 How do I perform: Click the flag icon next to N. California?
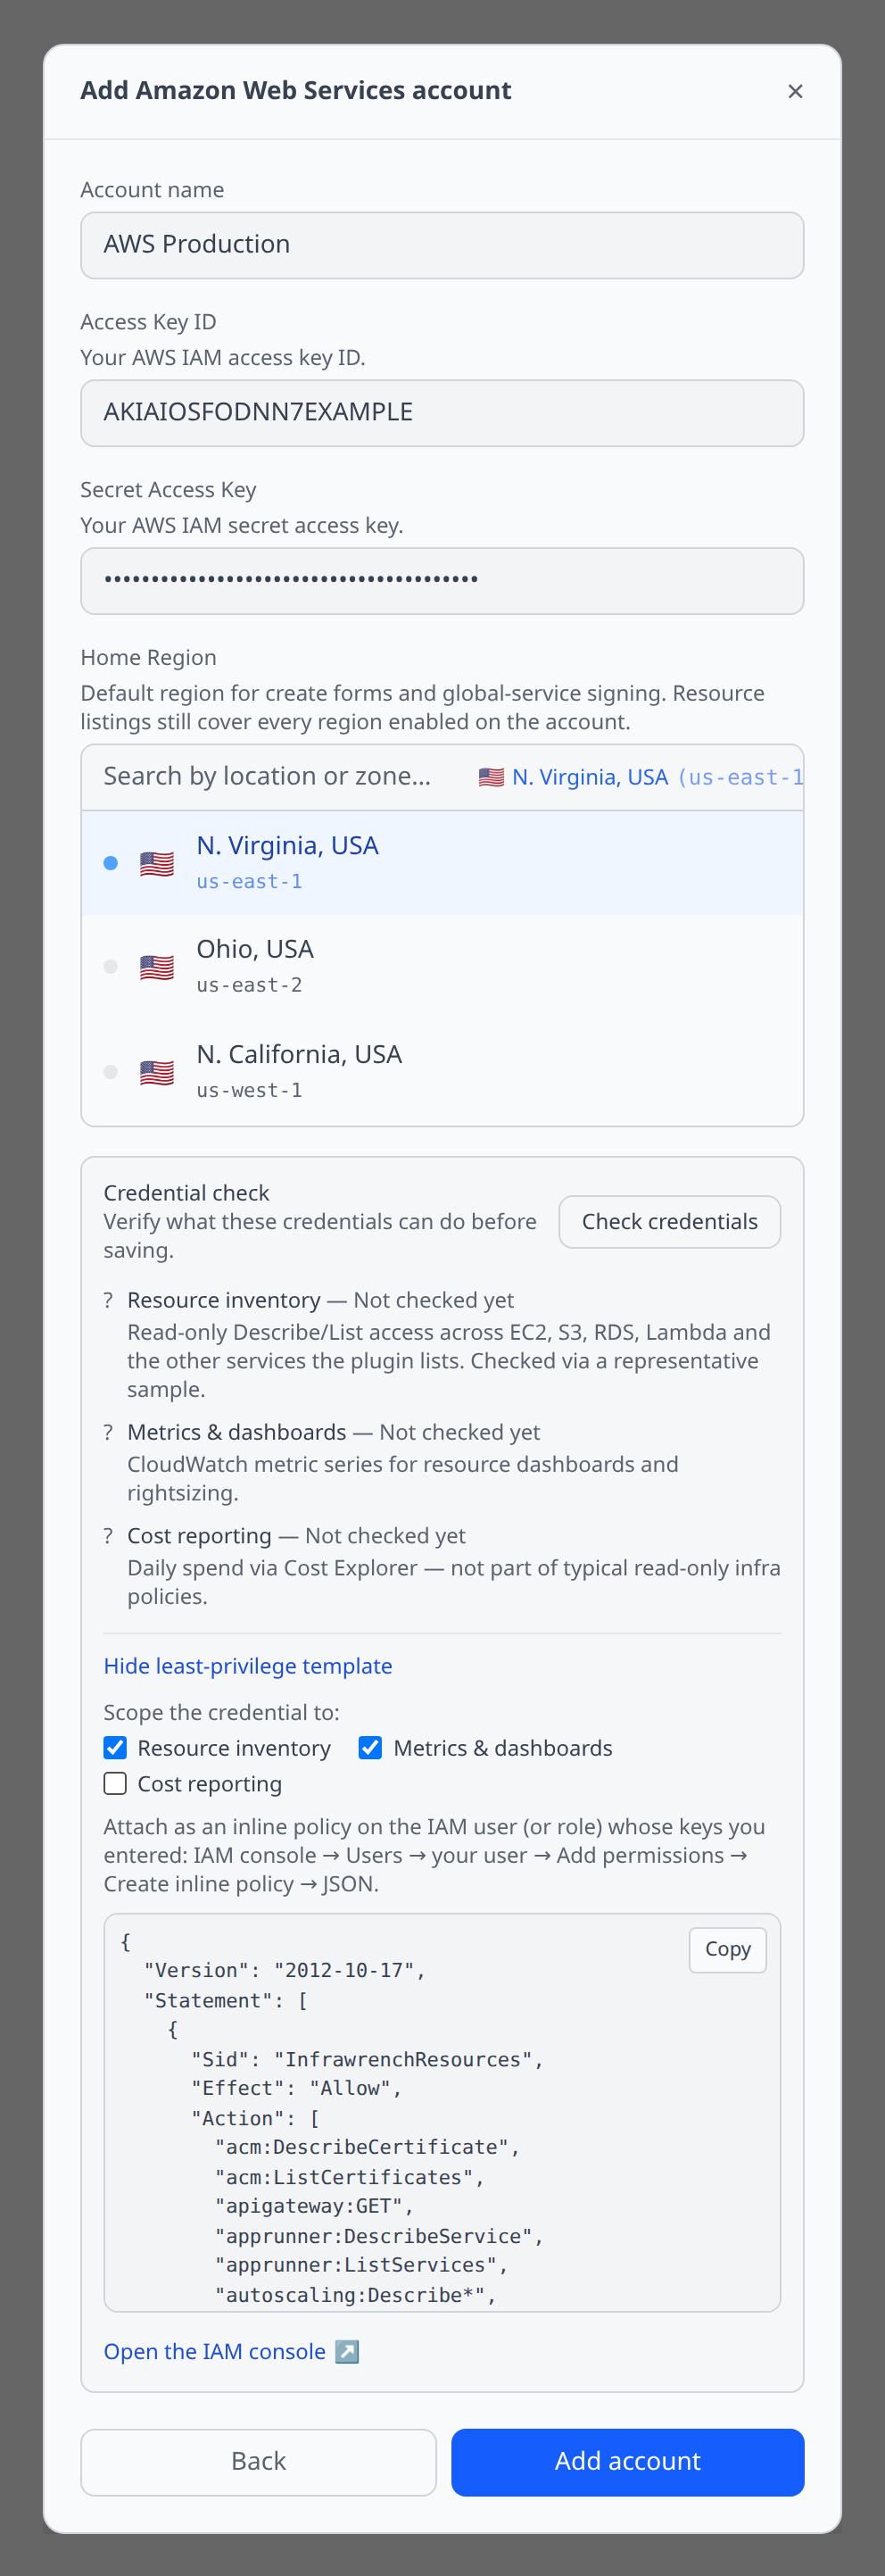[157, 1073]
